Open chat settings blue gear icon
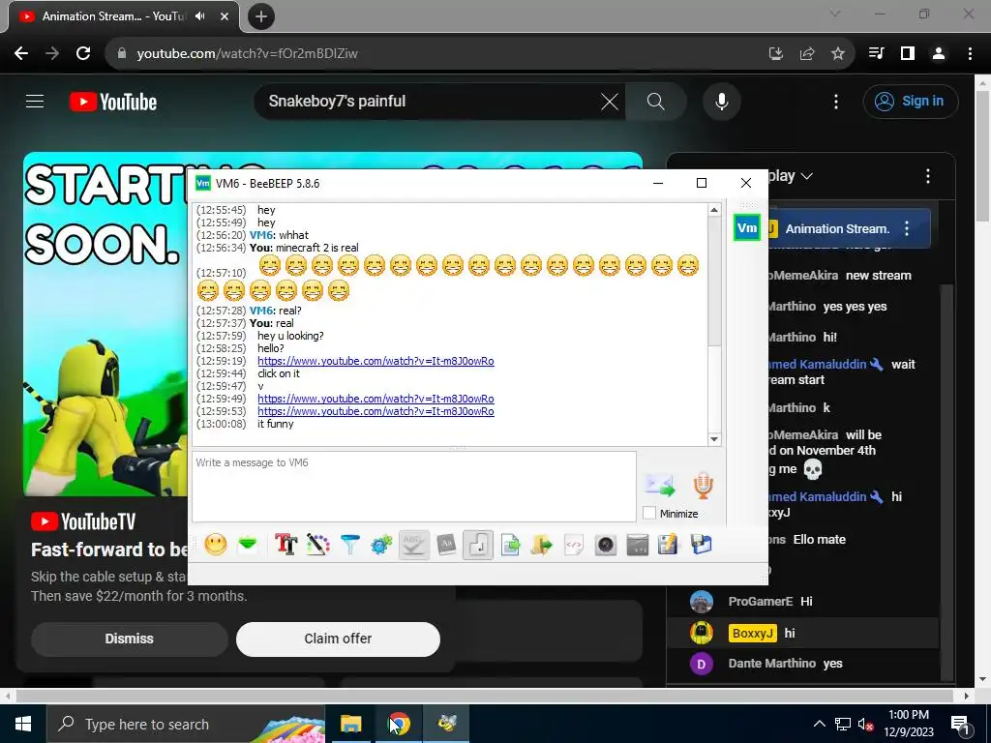This screenshot has width=991, height=743. (381, 545)
